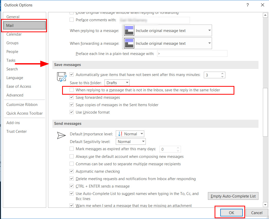This screenshot has width=269, height=219.
Task: Click the Help question mark icon
Action: [x=248, y=5]
